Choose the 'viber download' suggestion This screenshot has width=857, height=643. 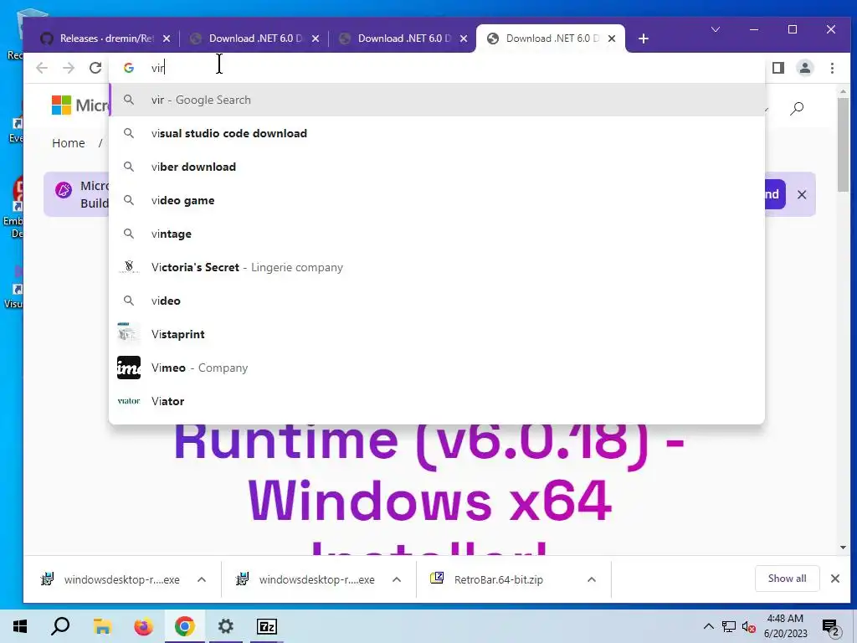[x=437, y=167]
